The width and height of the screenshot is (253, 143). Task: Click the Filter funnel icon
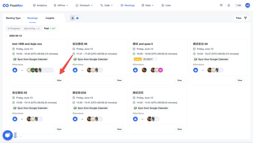click(245, 18)
